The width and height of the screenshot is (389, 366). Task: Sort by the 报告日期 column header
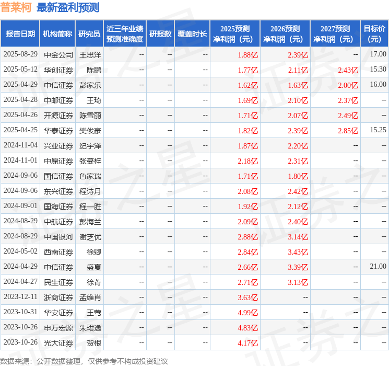(x=20, y=33)
